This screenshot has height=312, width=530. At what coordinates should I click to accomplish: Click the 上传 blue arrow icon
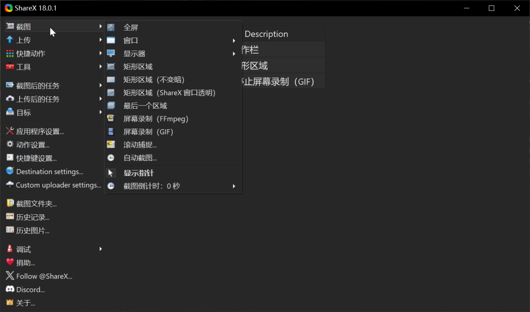[x=10, y=40]
